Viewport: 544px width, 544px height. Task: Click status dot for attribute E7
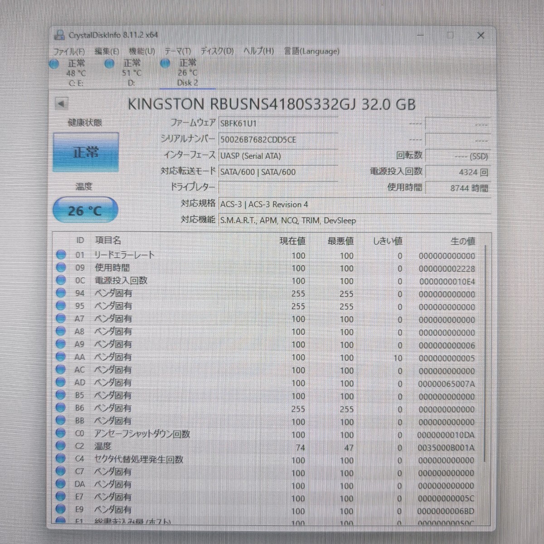[61, 497]
